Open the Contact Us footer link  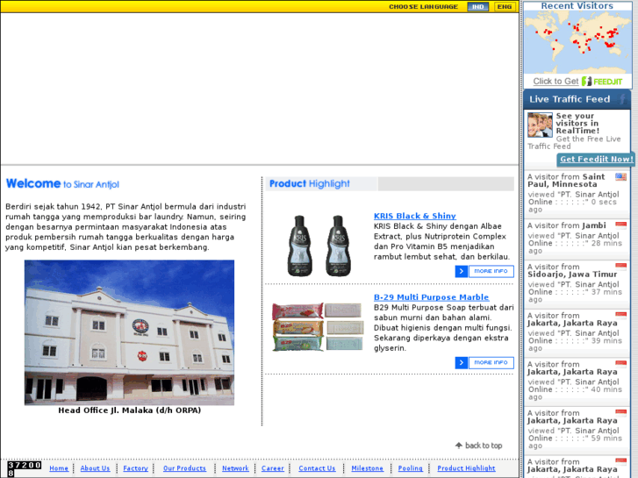coord(317,468)
